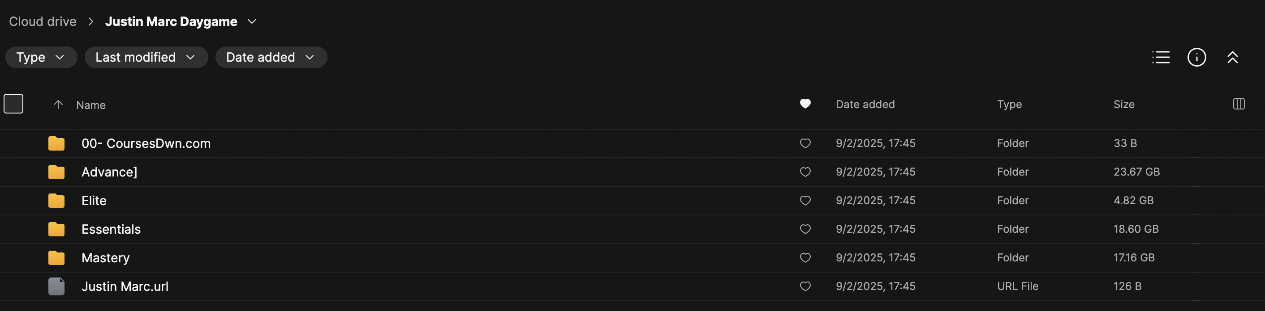Collapse filters with double chevron icon
Image resolution: width=1265 pixels, height=311 pixels.
[x=1232, y=57]
